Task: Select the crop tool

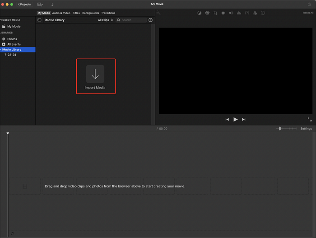Action: point(215,13)
